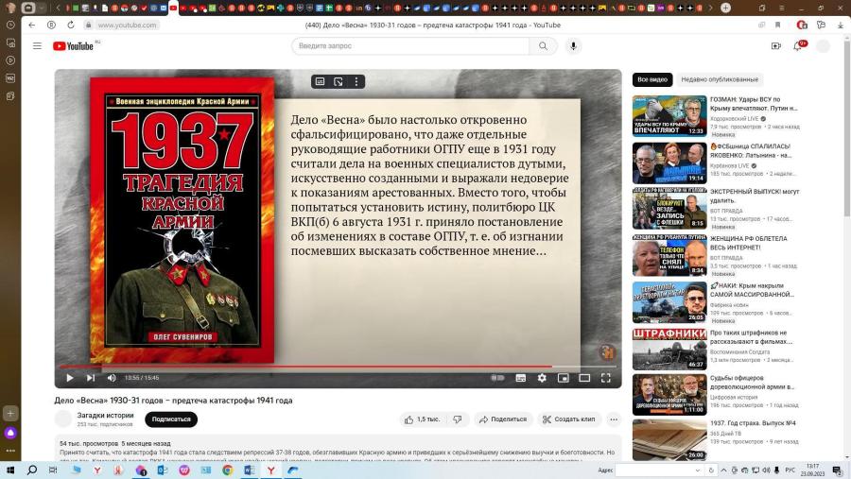Click 'Создать клип' button

pyautogui.click(x=569, y=419)
